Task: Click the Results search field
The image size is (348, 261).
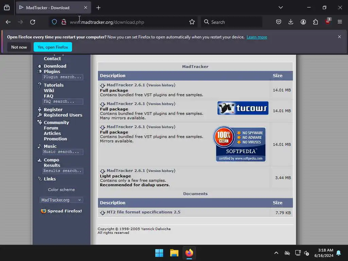Action: click(x=63, y=171)
